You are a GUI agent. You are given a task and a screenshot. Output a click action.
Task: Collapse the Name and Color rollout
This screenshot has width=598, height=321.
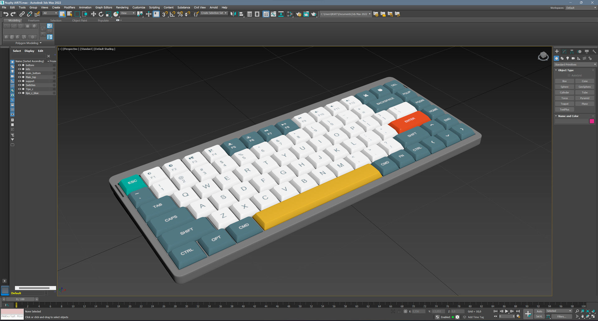(x=556, y=116)
